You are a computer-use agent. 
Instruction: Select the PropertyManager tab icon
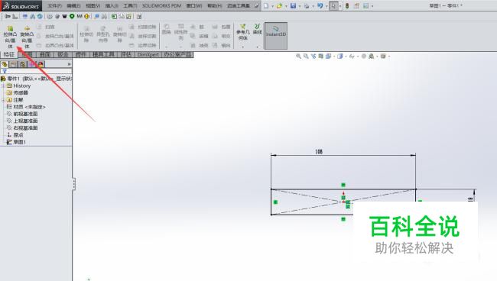[x=14, y=64]
